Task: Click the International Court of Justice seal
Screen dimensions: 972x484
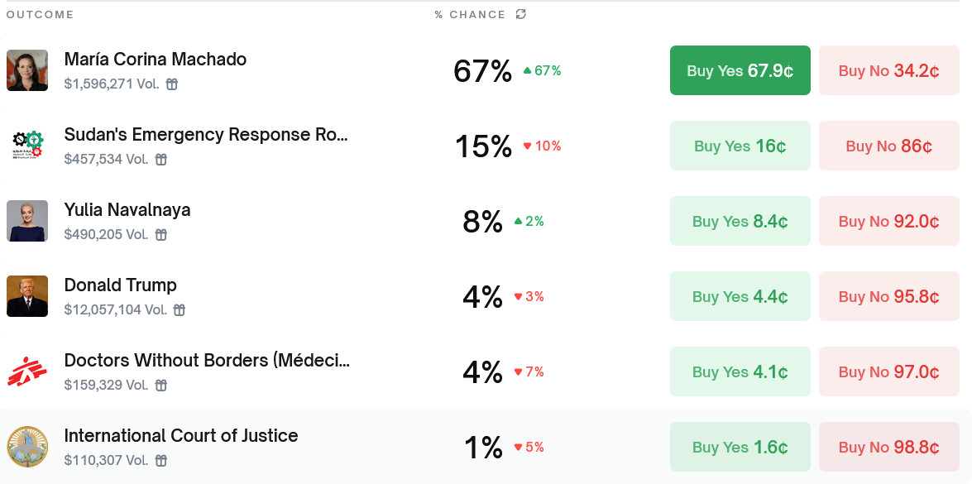Action: click(x=27, y=447)
